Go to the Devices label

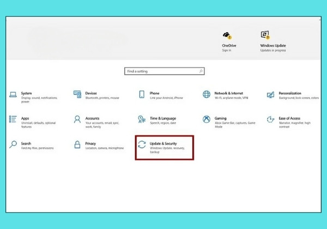coord(91,93)
